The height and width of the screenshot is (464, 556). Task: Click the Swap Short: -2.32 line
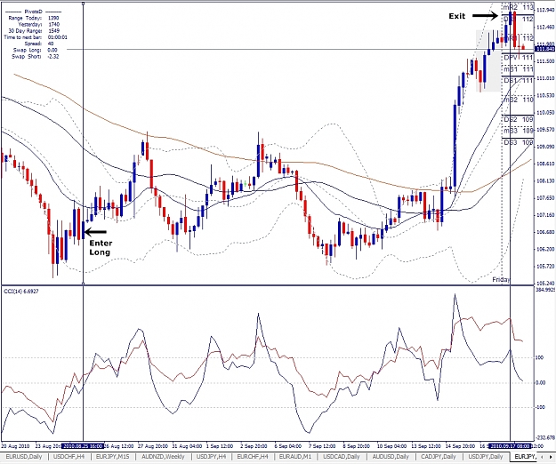click(x=36, y=56)
